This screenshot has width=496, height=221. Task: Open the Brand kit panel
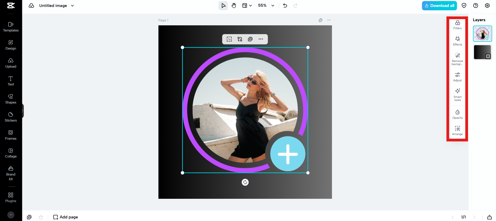click(11, 173)
